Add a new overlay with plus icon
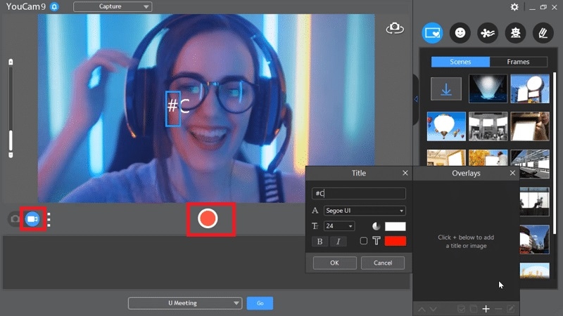 (486, 309)
